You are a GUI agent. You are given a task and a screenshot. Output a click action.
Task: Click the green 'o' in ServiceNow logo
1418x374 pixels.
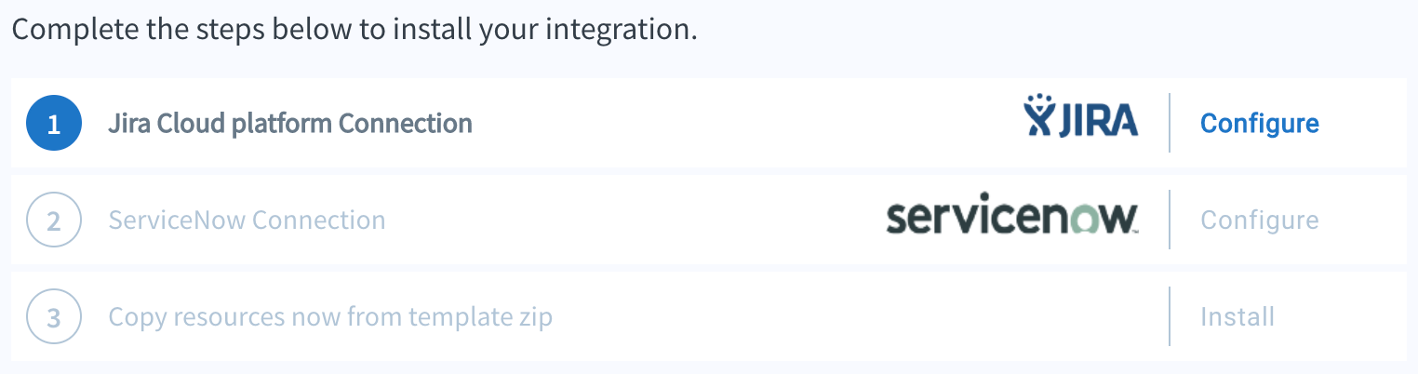(x=1090, y=220)
